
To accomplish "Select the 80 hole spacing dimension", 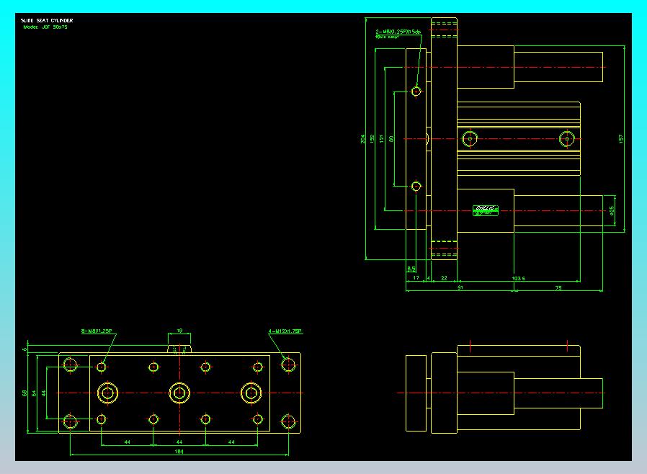I will [x=391, y=138].
